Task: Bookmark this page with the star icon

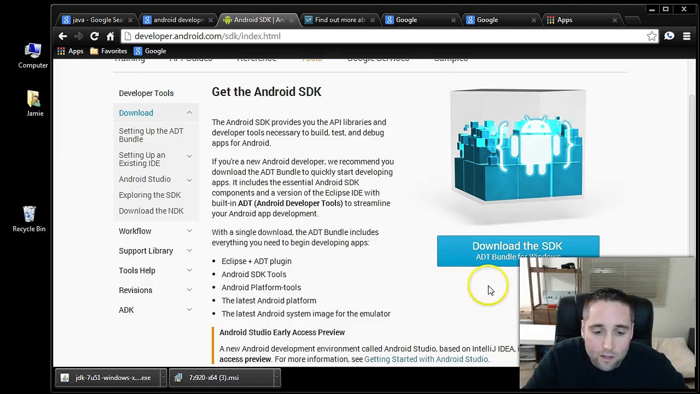Action: click(x=652, y=36)
